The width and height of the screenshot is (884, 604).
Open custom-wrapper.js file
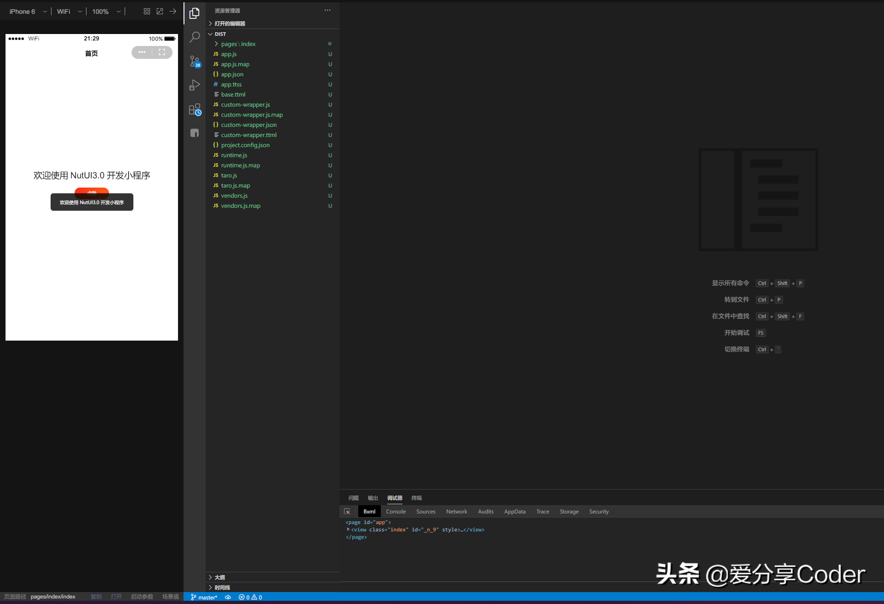click(x=272, y=105)
